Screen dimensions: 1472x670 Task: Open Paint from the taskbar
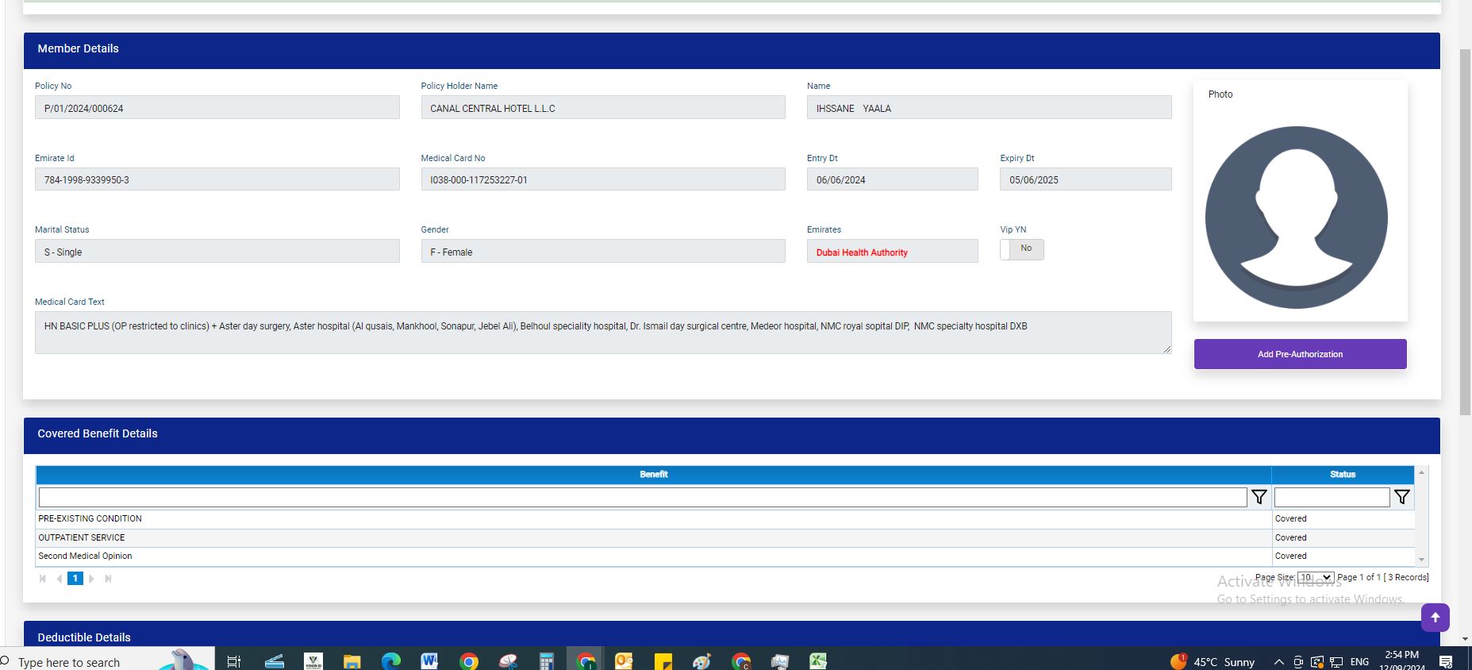coord(701,661)
